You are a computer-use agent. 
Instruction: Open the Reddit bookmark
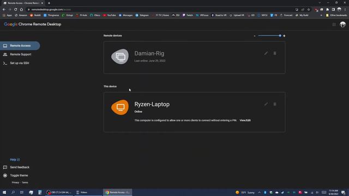(x=35, y=15)
